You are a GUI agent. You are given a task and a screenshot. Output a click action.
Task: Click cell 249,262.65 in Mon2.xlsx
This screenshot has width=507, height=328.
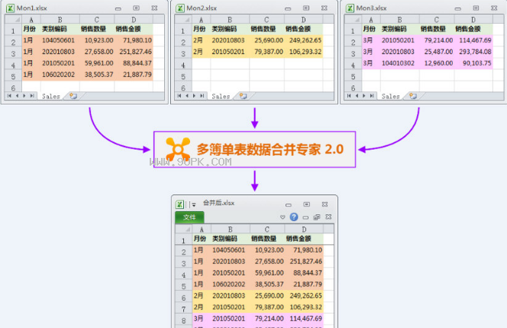pyautogui.click(x=305, y=40)
